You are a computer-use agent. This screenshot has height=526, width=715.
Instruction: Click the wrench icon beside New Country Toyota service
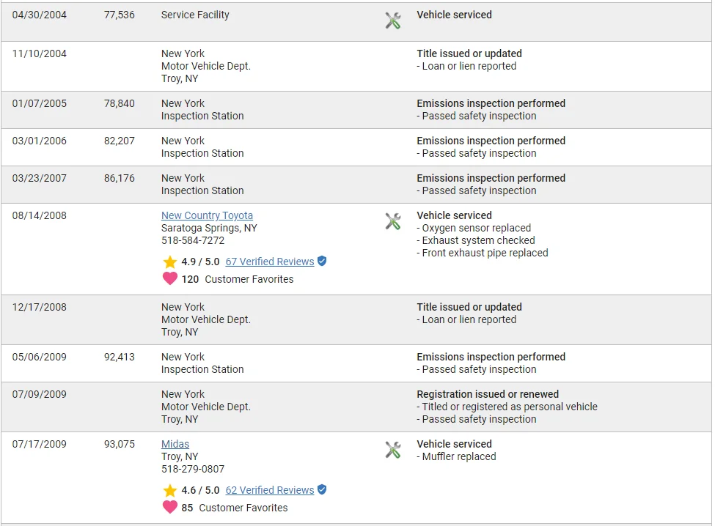(x=393, y=221)
